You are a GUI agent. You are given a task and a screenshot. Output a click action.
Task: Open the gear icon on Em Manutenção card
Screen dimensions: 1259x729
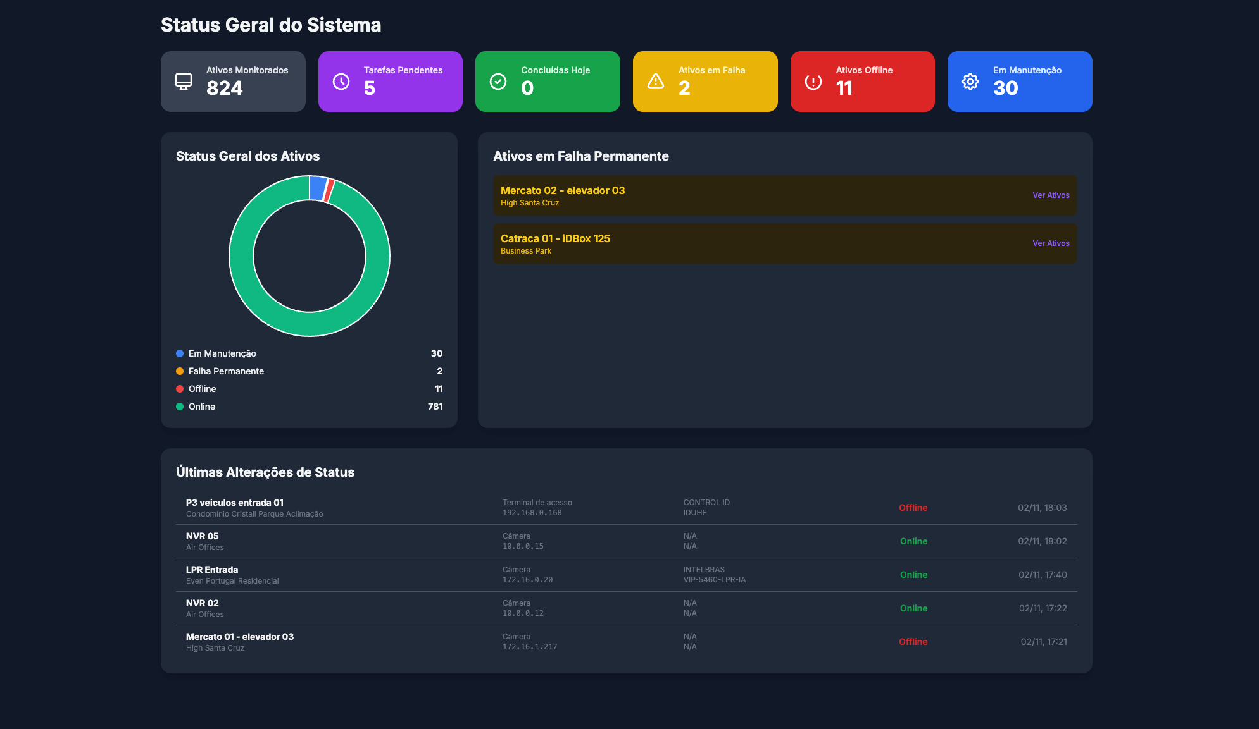(969, 81)
